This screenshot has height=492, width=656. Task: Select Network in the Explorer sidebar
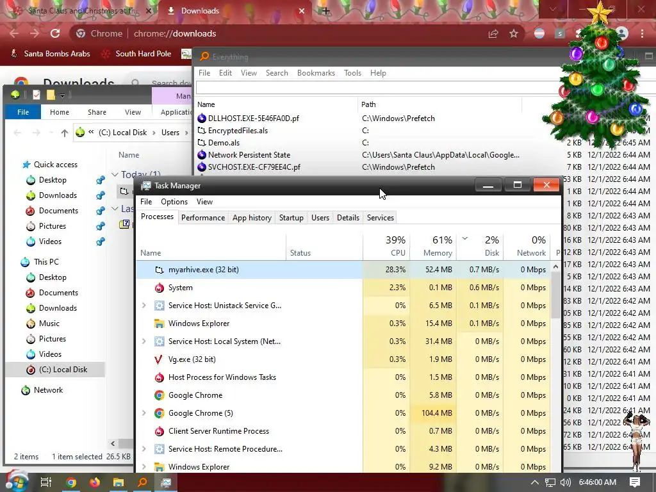point(48,390)
